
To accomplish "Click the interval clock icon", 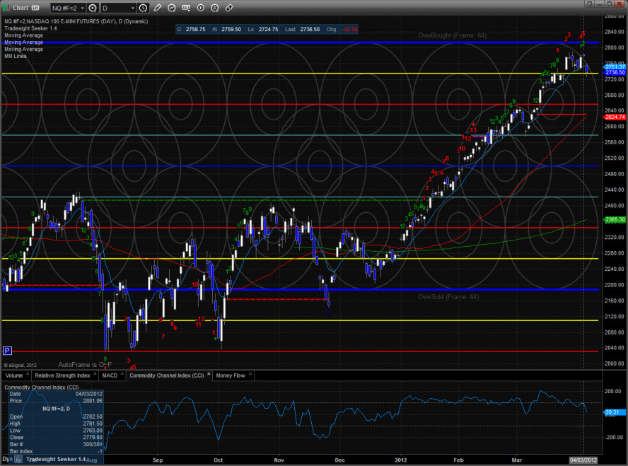I will click(x=144, y=8).
